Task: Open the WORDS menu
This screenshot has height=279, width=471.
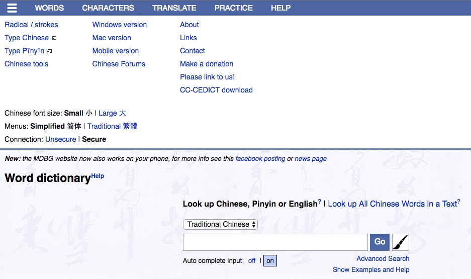Action: click(49, 8)
